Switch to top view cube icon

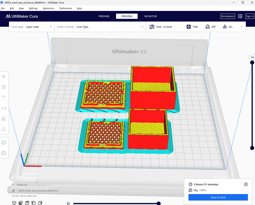27,203
